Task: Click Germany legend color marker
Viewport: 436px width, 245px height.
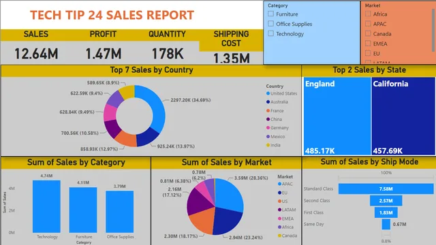Action: (x=268, y=128)
